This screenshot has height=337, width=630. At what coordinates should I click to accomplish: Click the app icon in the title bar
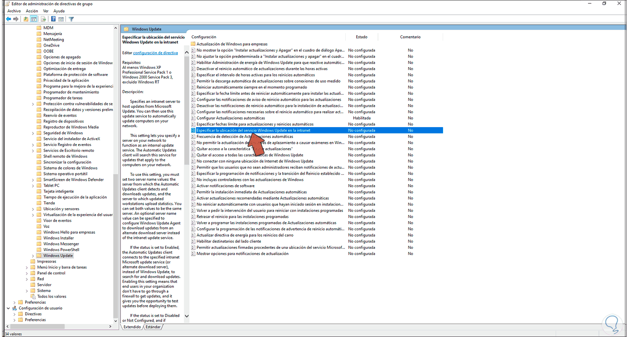[x=7, y=4]
